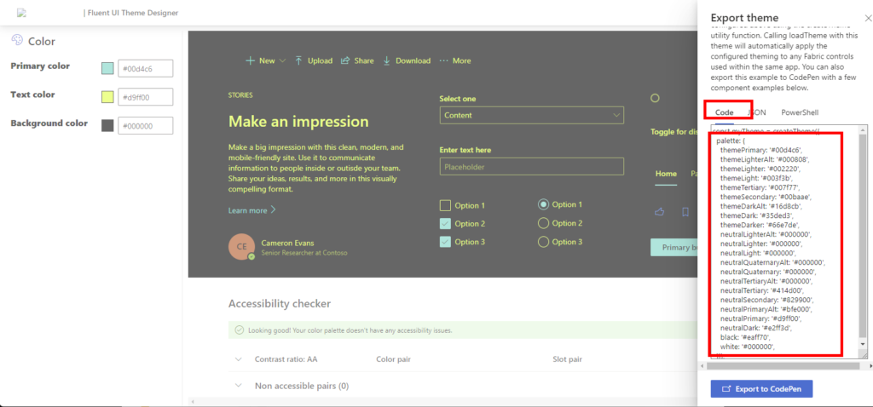Follow the Learn more link

(251, 210)
